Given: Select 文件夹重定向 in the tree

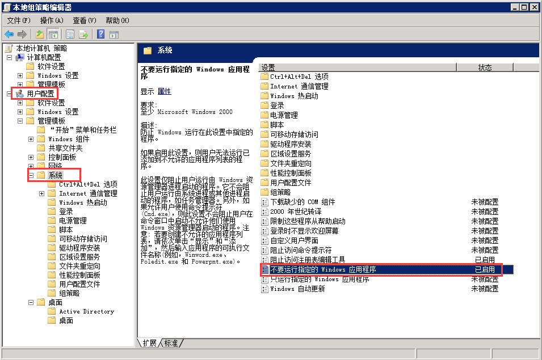Looking at the screenshot, I should point(80,266).
